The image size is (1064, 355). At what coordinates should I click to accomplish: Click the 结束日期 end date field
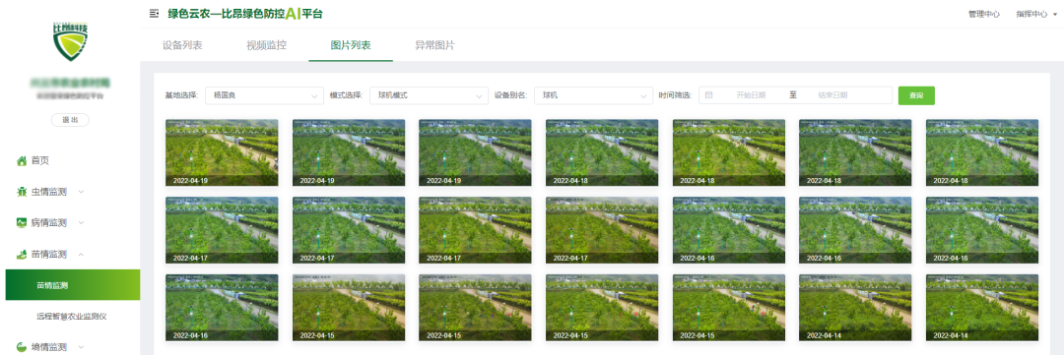[x=832, y=95]
